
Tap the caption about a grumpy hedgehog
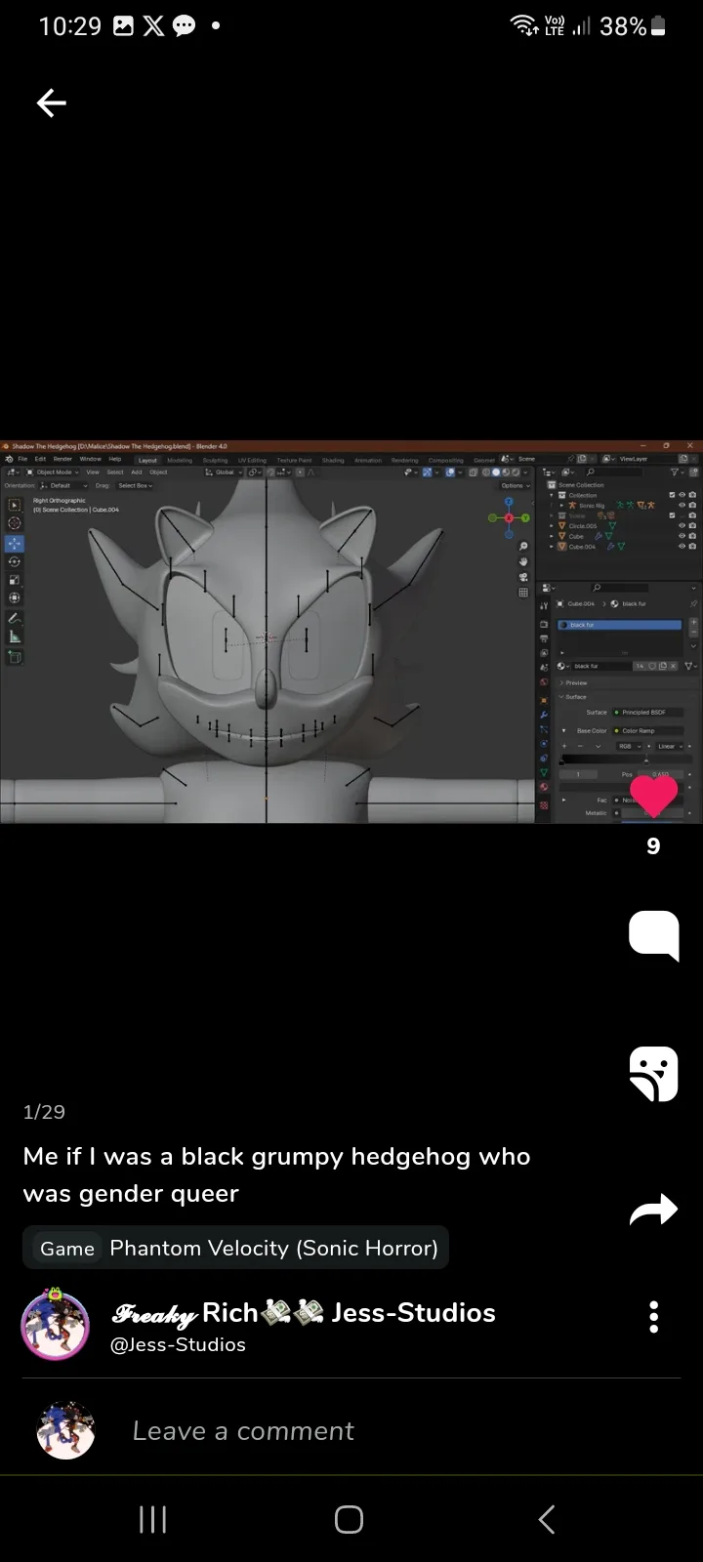pos(276,1174)
